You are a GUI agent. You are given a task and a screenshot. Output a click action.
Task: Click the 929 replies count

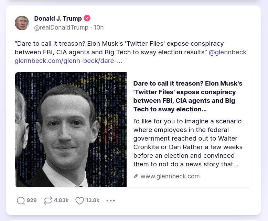(32, 200)
